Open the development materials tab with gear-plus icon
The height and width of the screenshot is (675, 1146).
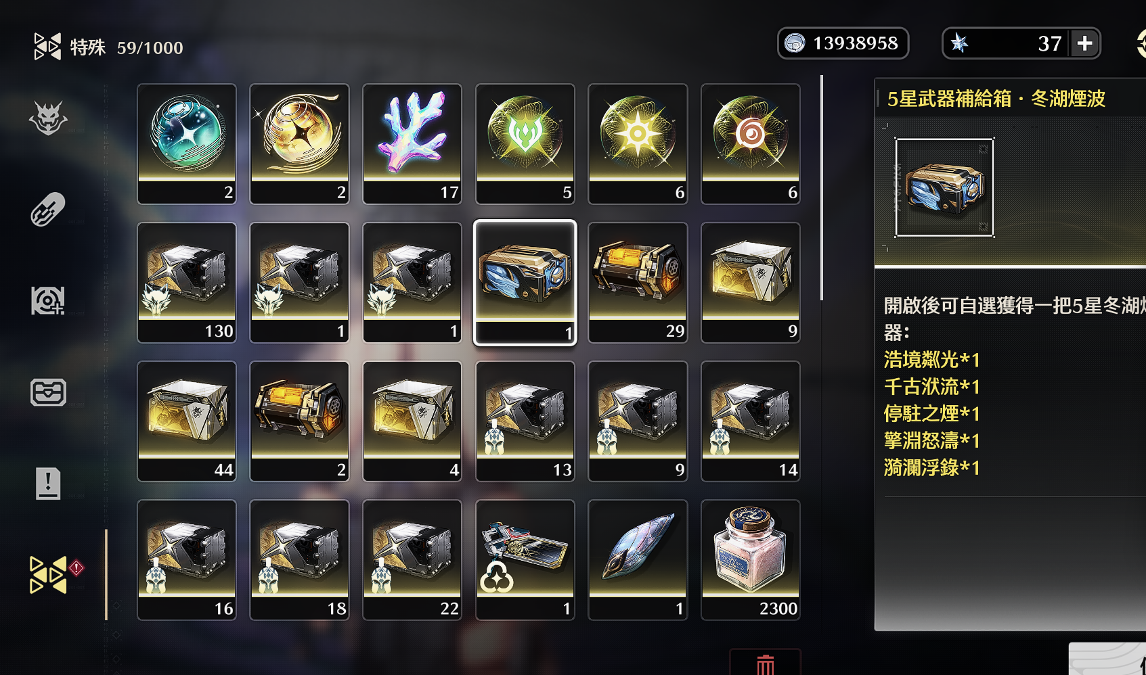[48, 300]
